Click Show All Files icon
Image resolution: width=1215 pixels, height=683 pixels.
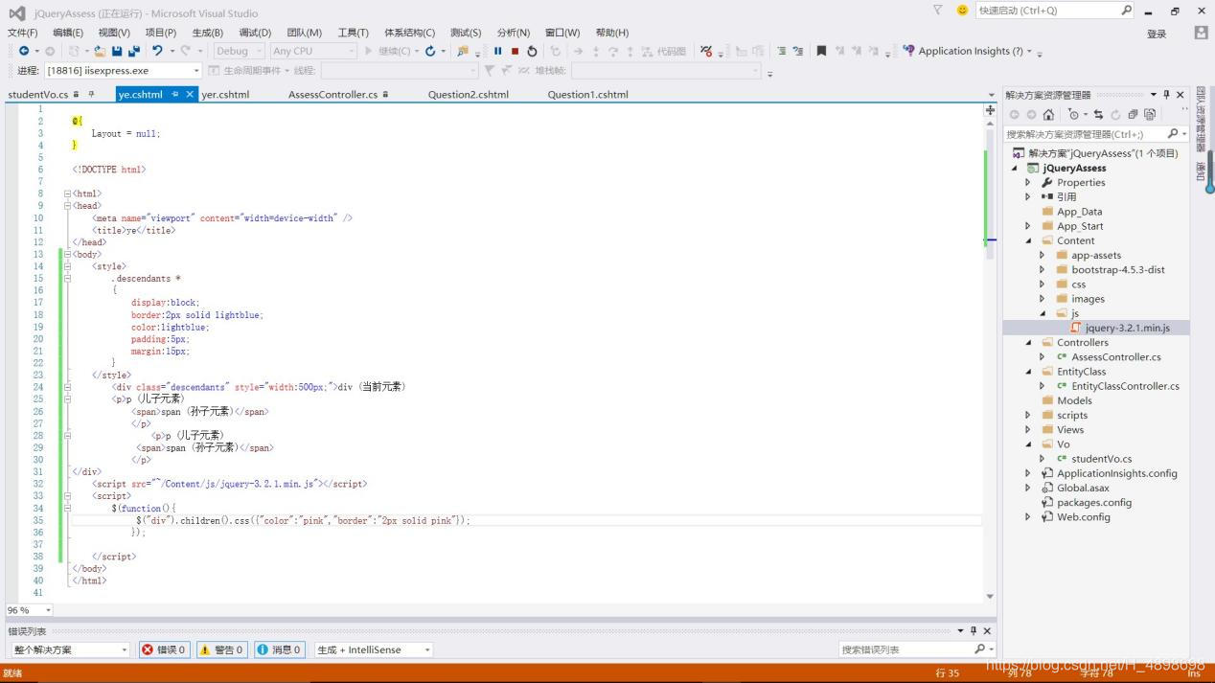pyautogui.click(x=1150, y=115)
